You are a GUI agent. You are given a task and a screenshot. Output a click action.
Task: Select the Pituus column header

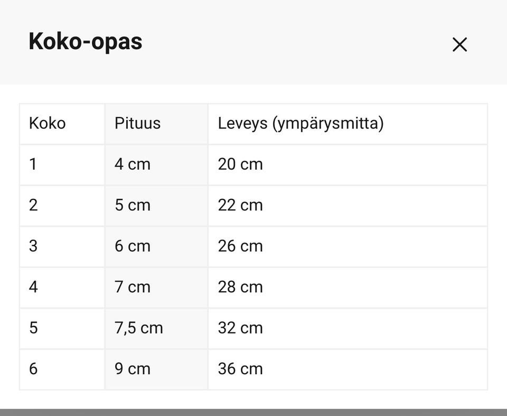pyautogui.click(x=156, y=124)
